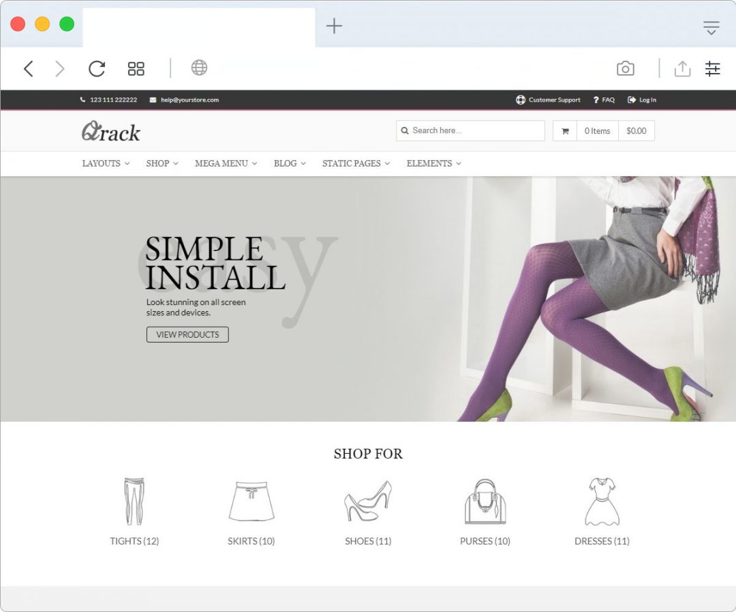Click the browser screenshot camera icon
Screen dimensions: 736x612
(625, 68)
